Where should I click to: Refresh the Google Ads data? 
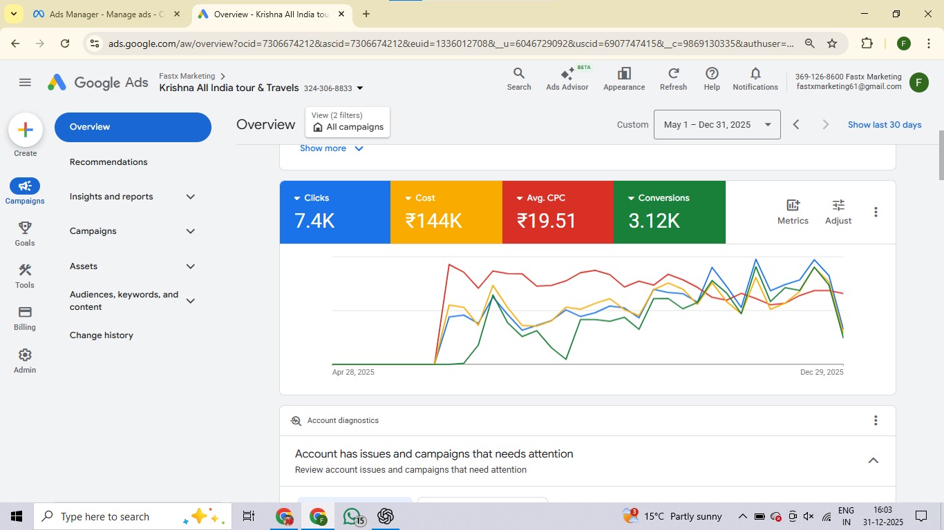pyautogui.click(x=673, y=79)
